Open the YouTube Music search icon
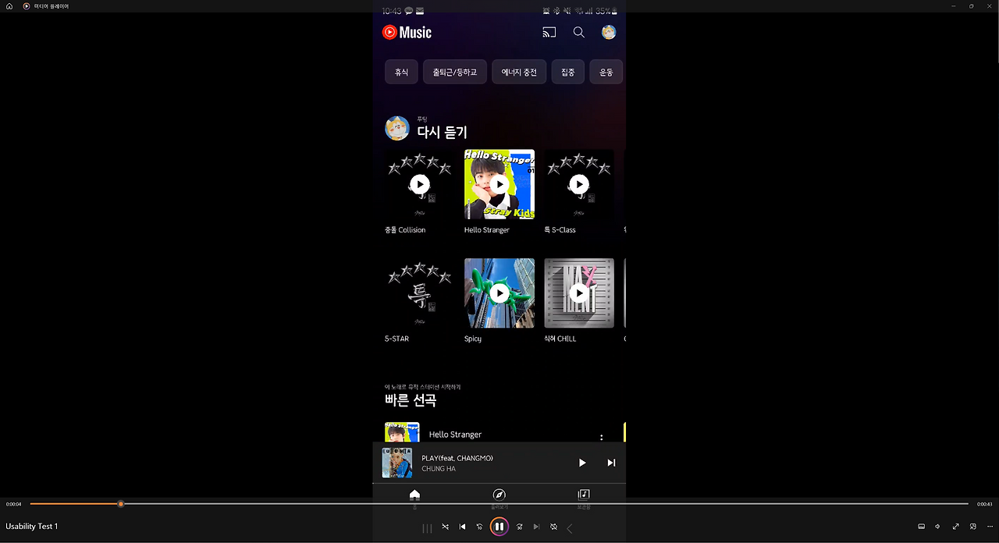999x543 pixels. [x=579, y=32]
